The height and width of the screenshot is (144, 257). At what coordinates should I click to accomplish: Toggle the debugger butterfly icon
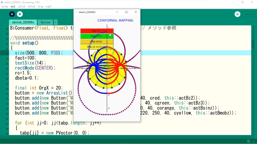point(237,14)
